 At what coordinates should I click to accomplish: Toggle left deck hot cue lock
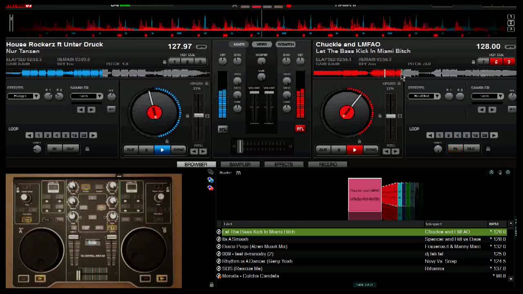click(165, 62)
